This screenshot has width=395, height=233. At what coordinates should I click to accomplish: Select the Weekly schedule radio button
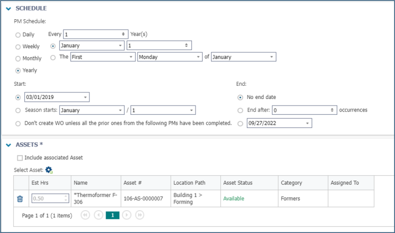[18, 47]
